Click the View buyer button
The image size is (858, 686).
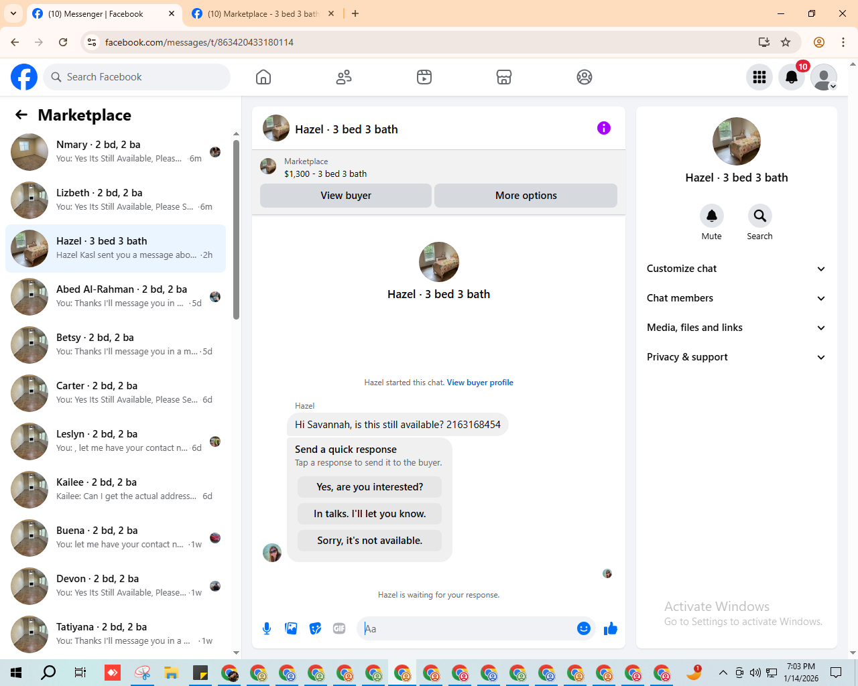[346, 196]
